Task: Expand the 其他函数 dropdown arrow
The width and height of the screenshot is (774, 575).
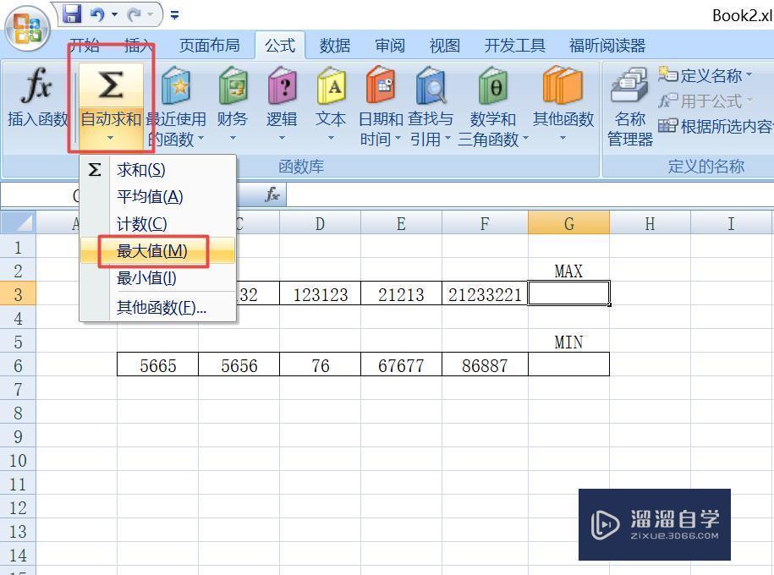Action: 563,138
